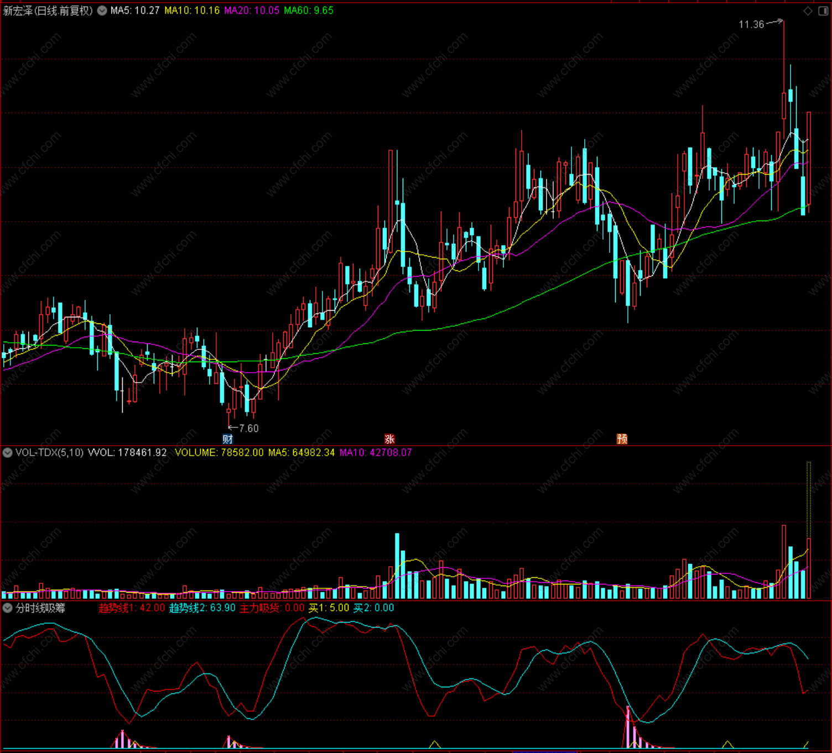Select the MA60: 9.65 legend label
The height and width of the screenshot is (753, 832).
click(309, 11)
